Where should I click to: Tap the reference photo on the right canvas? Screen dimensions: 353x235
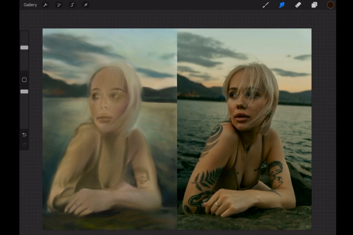pos(244,129)
